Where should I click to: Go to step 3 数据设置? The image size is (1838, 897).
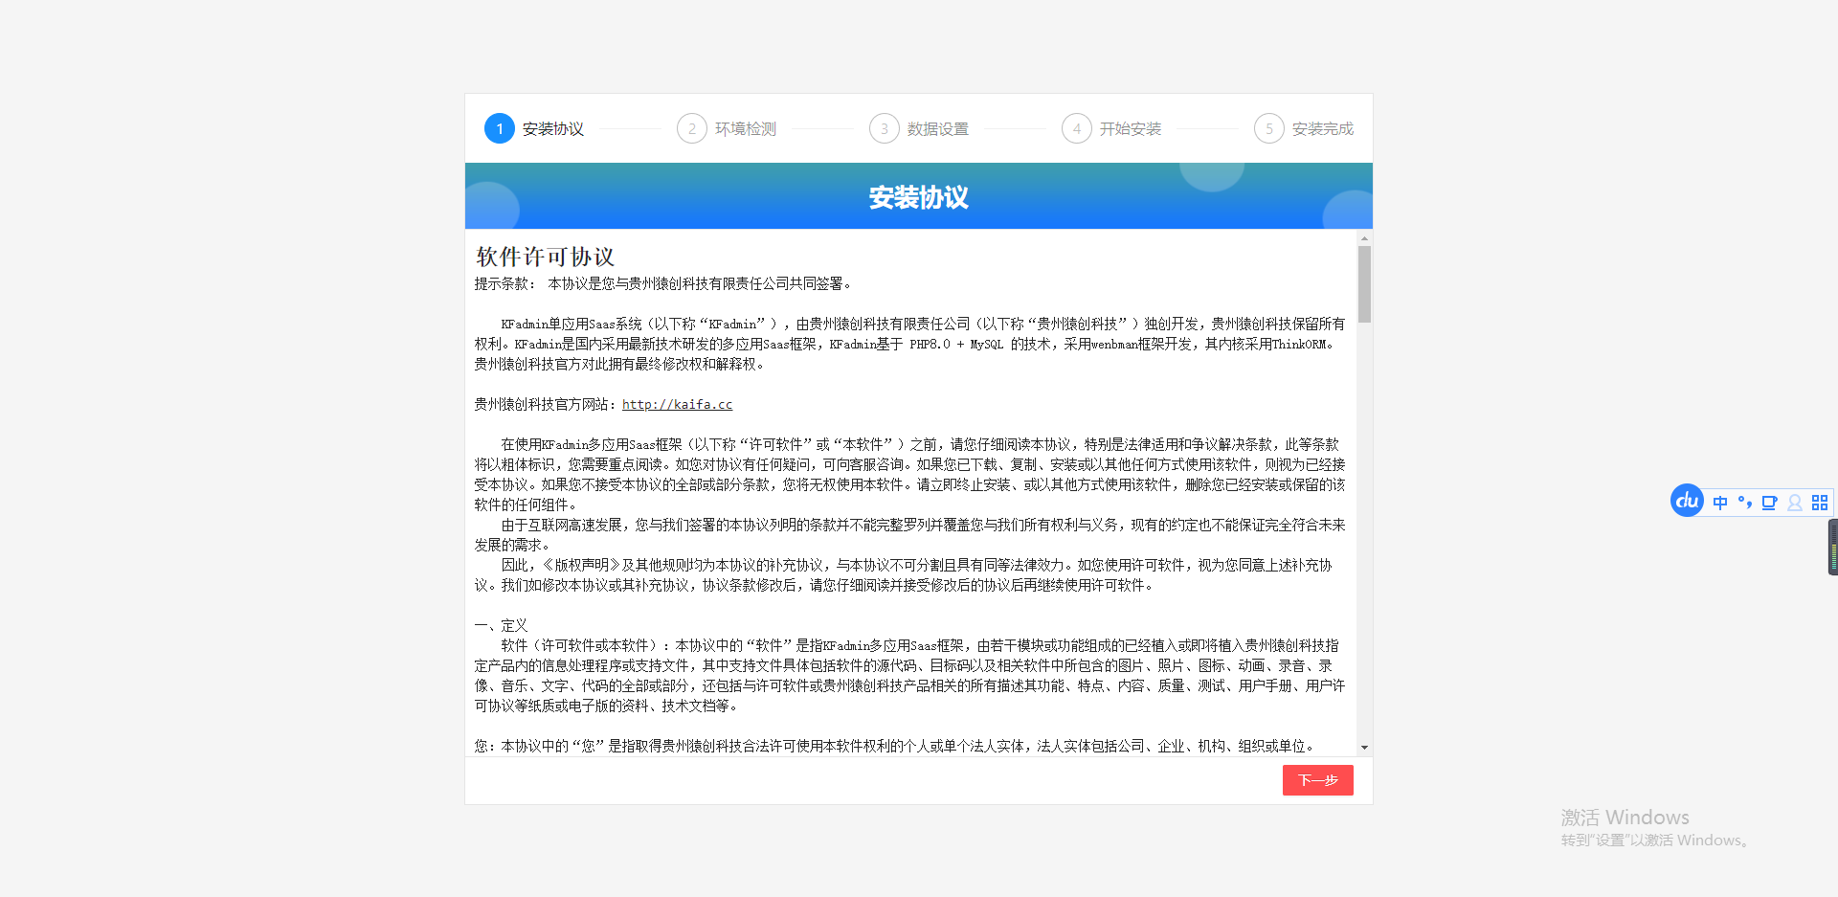point(919,128)
